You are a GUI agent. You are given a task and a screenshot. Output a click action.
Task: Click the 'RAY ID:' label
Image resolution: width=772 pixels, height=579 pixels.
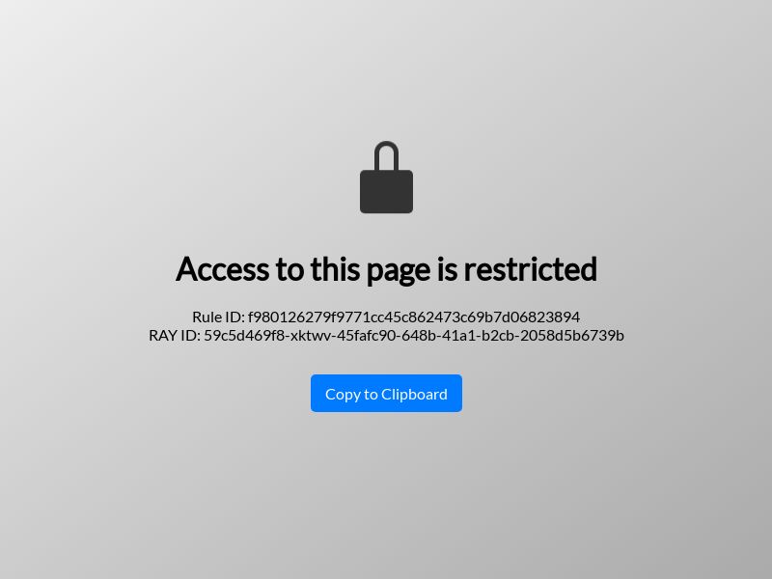[175, 335]
